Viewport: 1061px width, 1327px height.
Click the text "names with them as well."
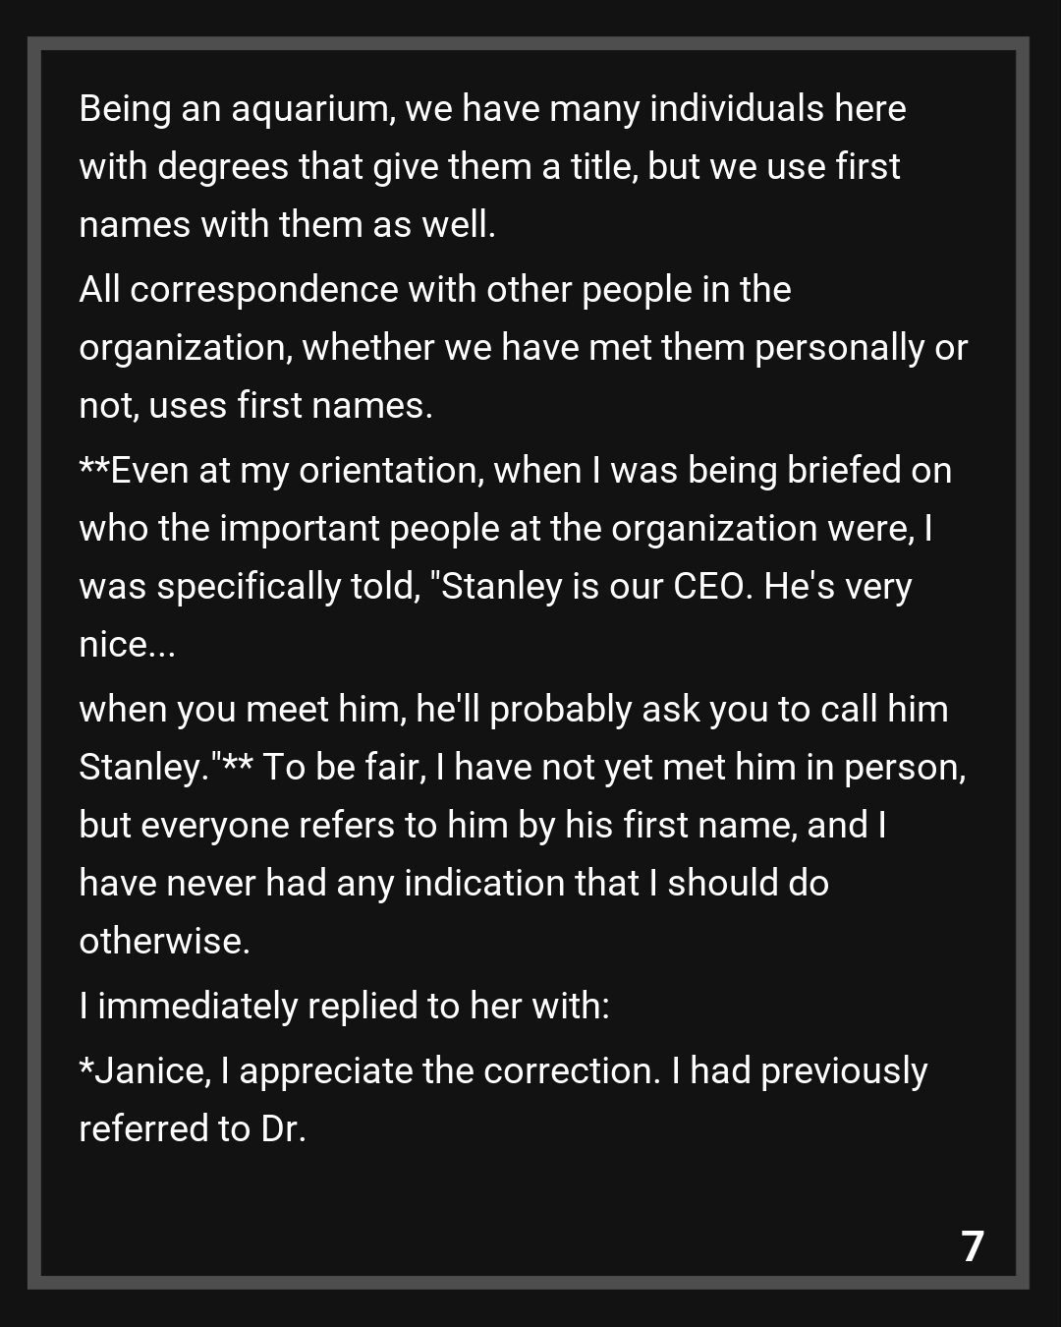coord(287,225)
